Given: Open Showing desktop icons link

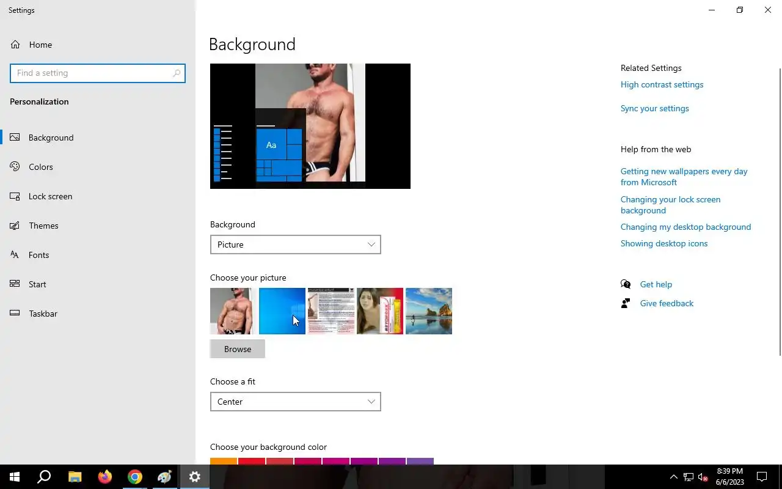Looking at the screenshot, I should click(664, 243).
